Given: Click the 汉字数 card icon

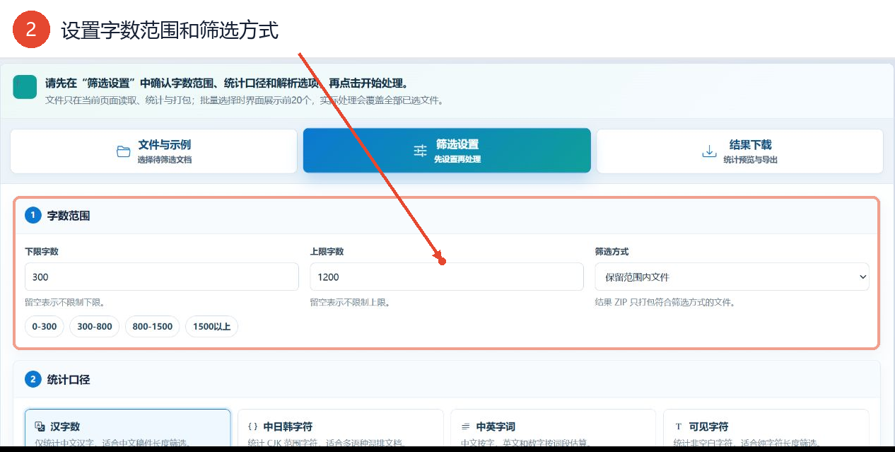Looking at the screenshot, I should (x=40, y=427).
